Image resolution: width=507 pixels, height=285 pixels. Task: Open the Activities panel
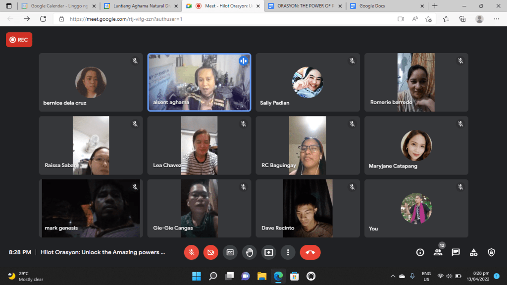pyautogui.click(x=473, y=252)
